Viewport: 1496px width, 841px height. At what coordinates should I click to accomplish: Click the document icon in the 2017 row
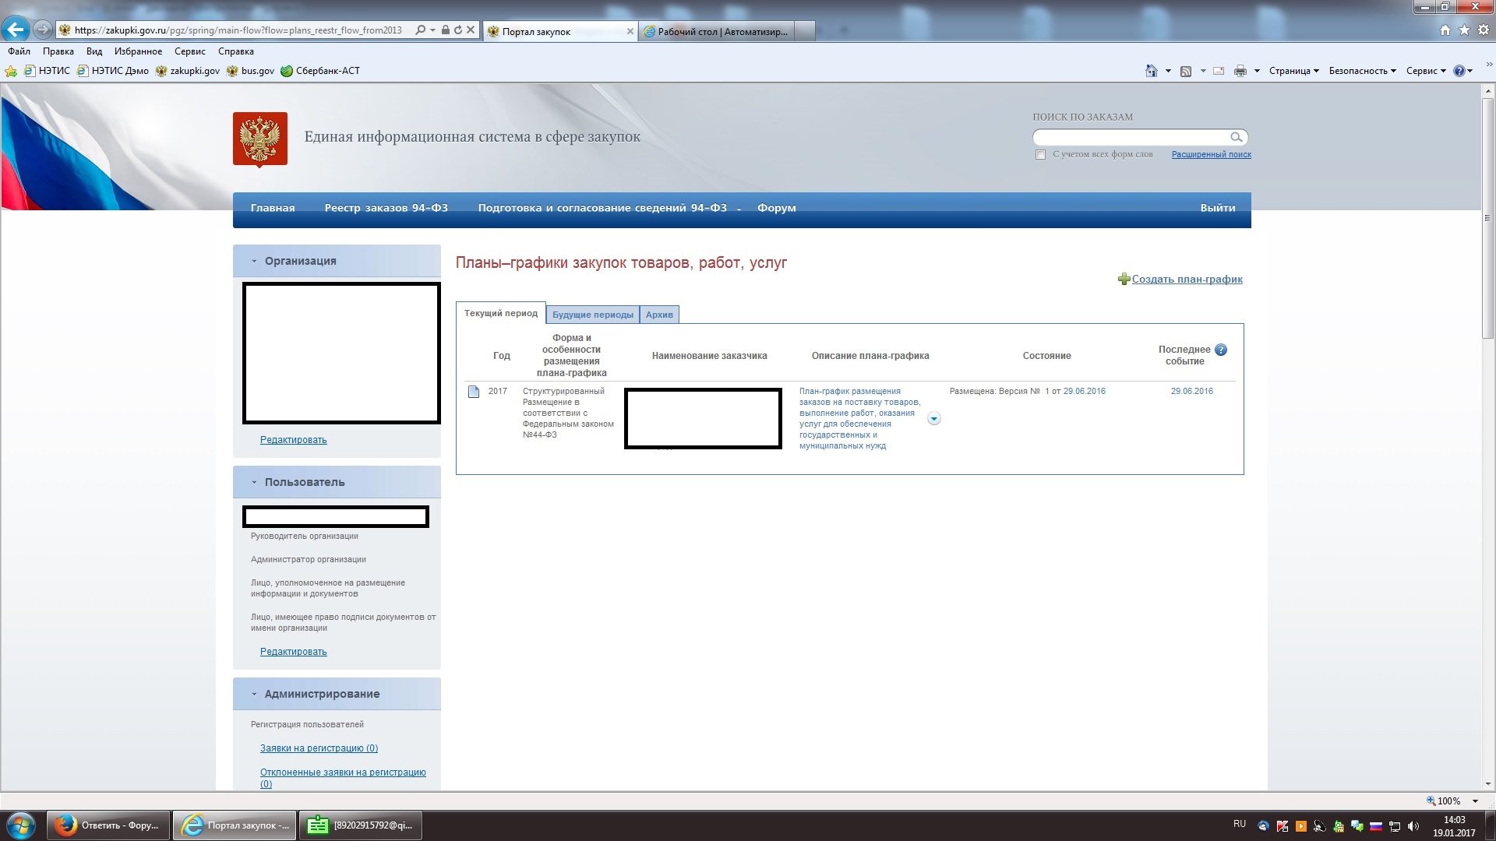coord(474,392)
